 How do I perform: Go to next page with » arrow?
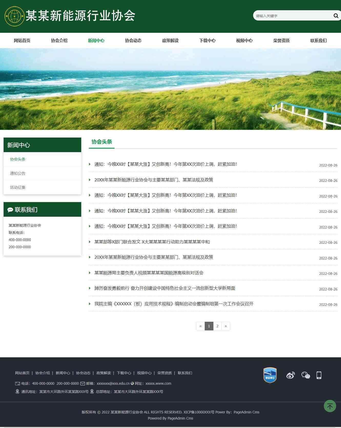pos(225,326)
